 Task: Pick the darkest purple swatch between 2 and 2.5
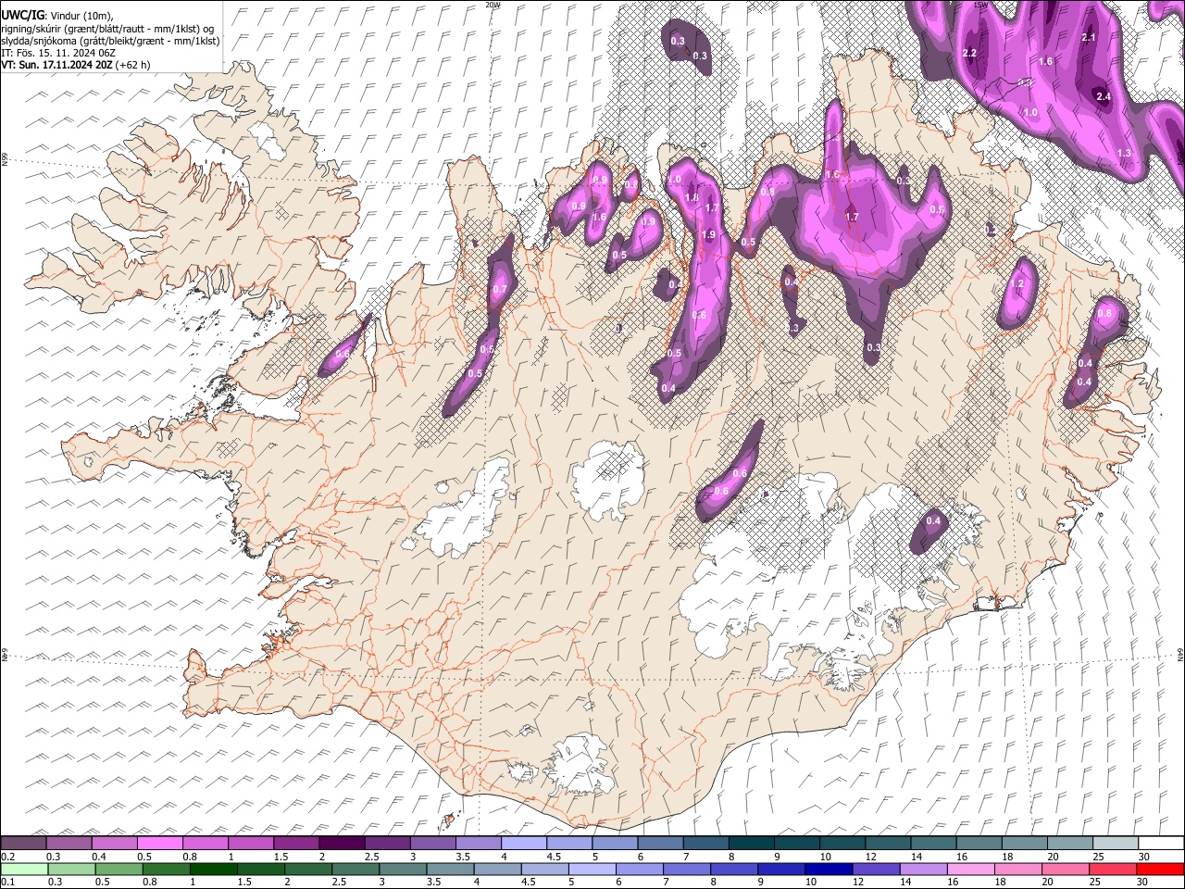(x=342, y=844)
